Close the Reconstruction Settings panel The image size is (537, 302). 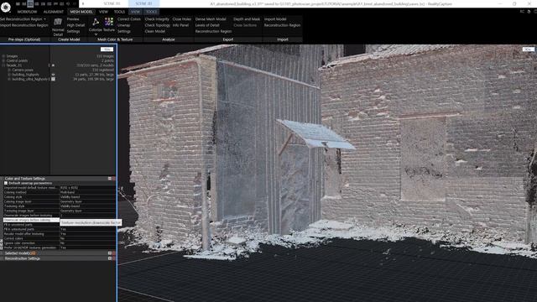click(x=114, y=258)
